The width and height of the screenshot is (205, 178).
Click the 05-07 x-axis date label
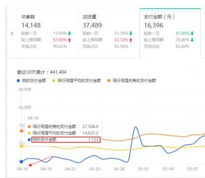tap(192, 169)
